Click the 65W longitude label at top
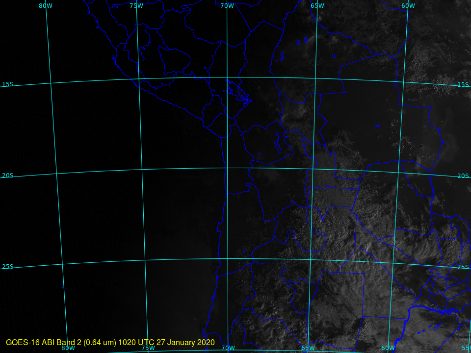The width and height of the screenshot is (471, 353). click(x=317, y=6)
